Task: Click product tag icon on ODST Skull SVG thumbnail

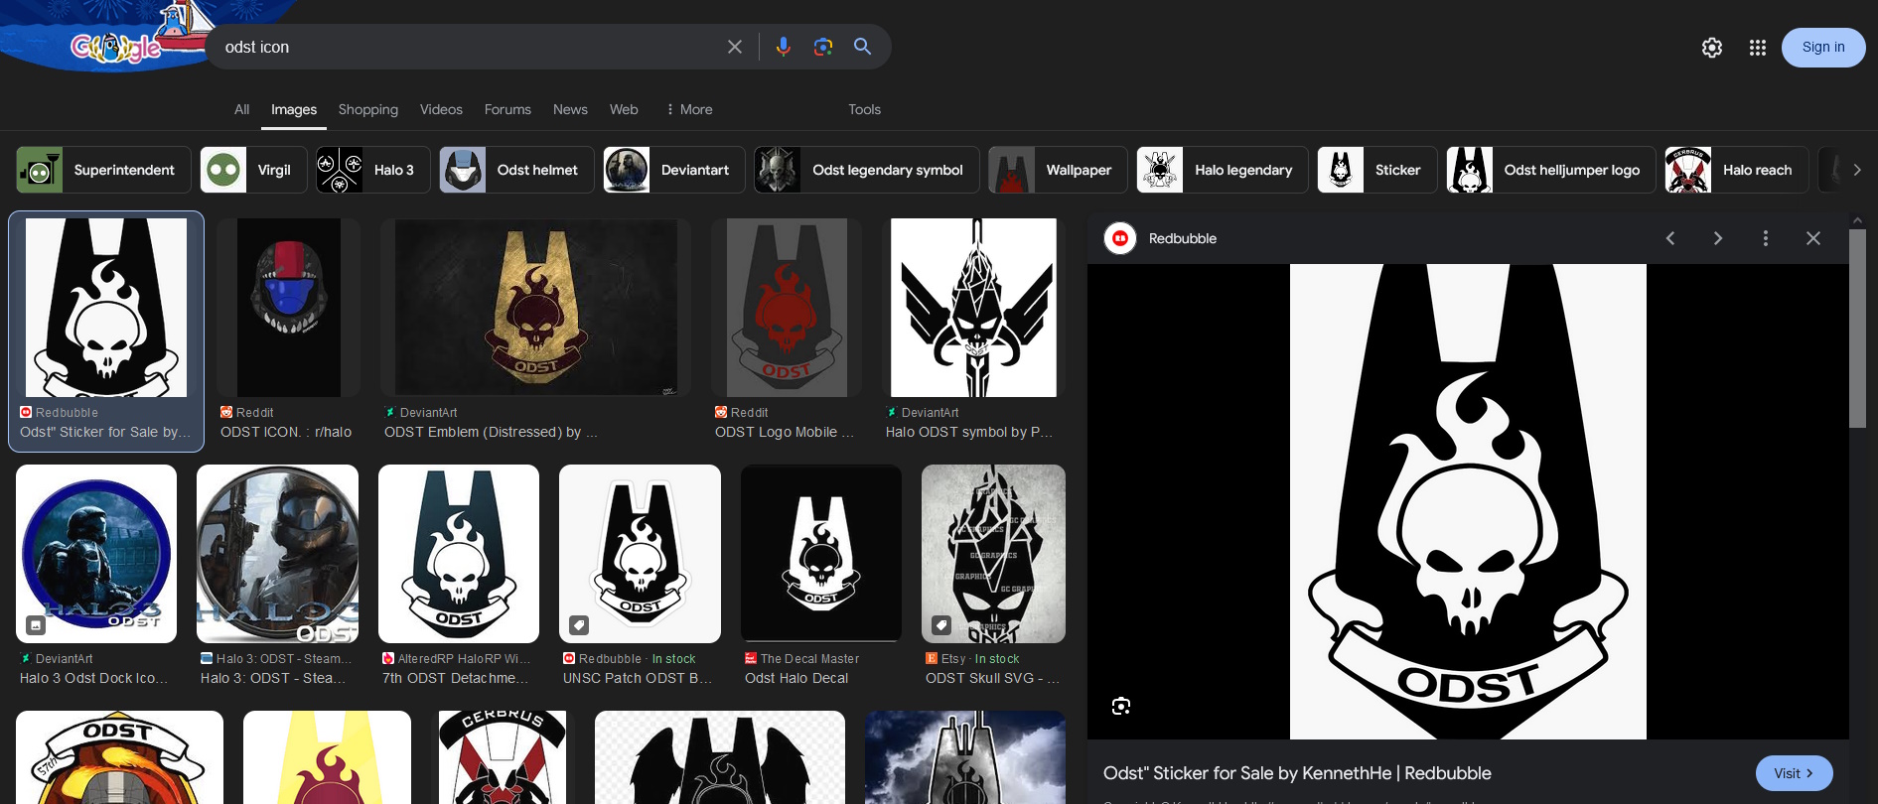Action: pyautogui.click(x=941, y=624)
